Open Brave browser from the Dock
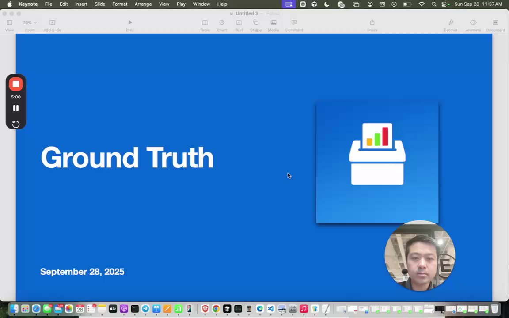The image size is (509, 318). point(205,309)
